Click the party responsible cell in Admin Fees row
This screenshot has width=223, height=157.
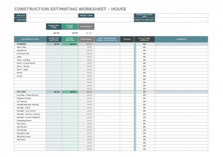click(107, 47)
